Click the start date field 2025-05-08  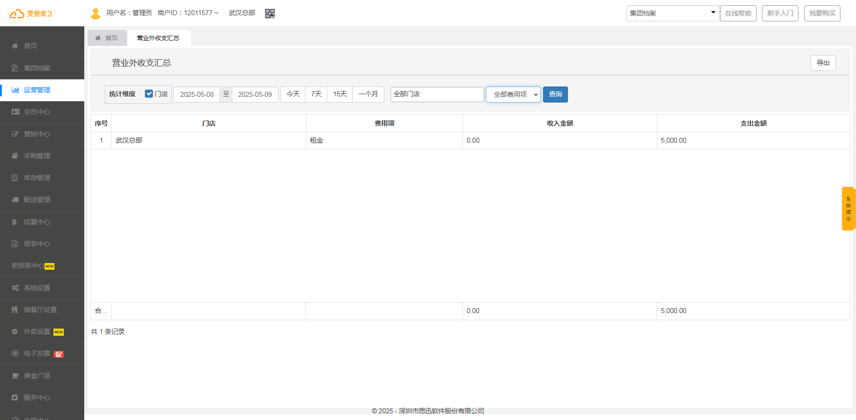pyautogui.click(x=197, y=95)
